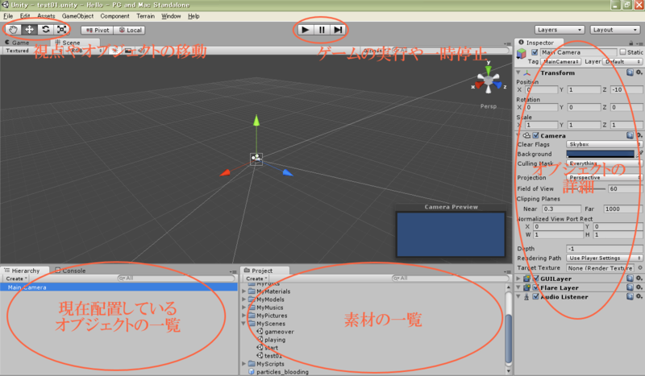Select Main Camera in Hierarchy
The image size is (645, 376).
(119, 287)
